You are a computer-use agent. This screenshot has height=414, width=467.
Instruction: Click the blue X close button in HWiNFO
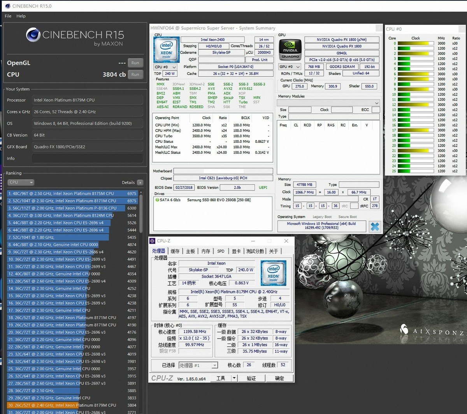coord(375,226)
